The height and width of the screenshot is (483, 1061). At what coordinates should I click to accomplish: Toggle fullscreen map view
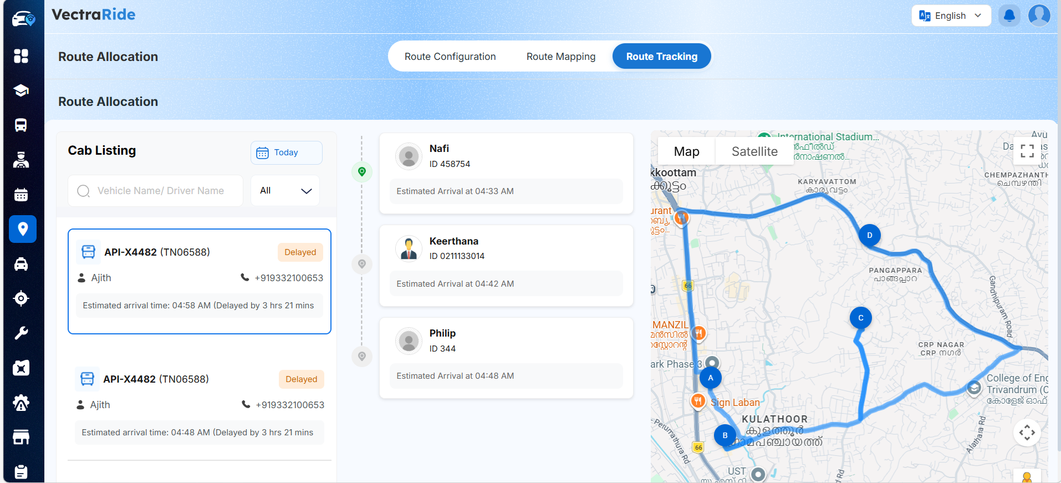1027,151
